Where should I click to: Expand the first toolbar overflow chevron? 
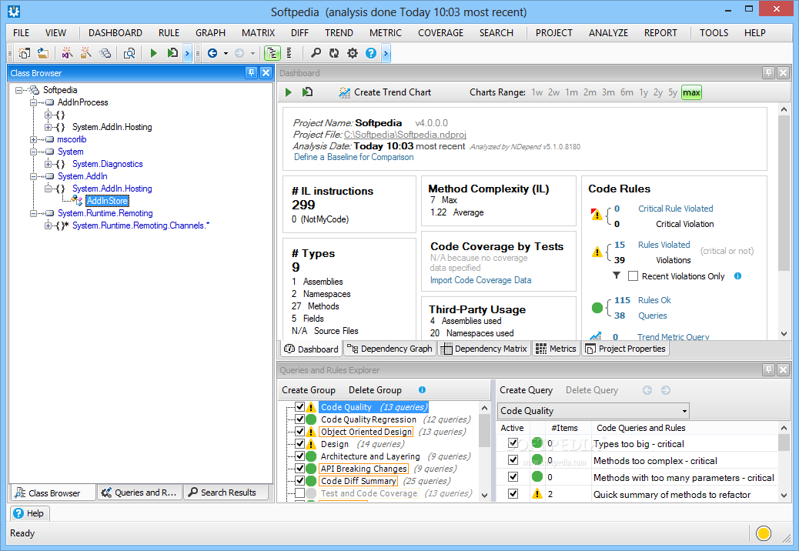(x=188, y=53)
